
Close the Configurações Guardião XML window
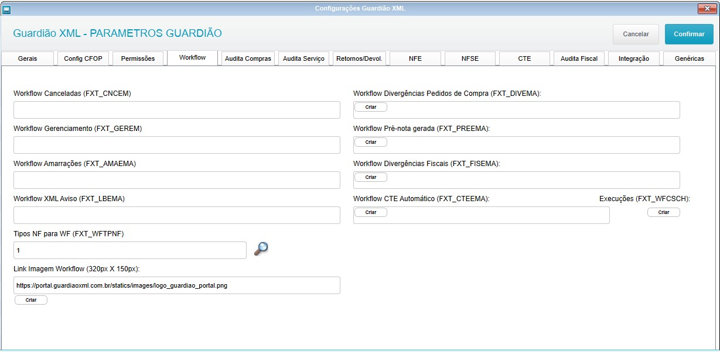coord(705,9)
